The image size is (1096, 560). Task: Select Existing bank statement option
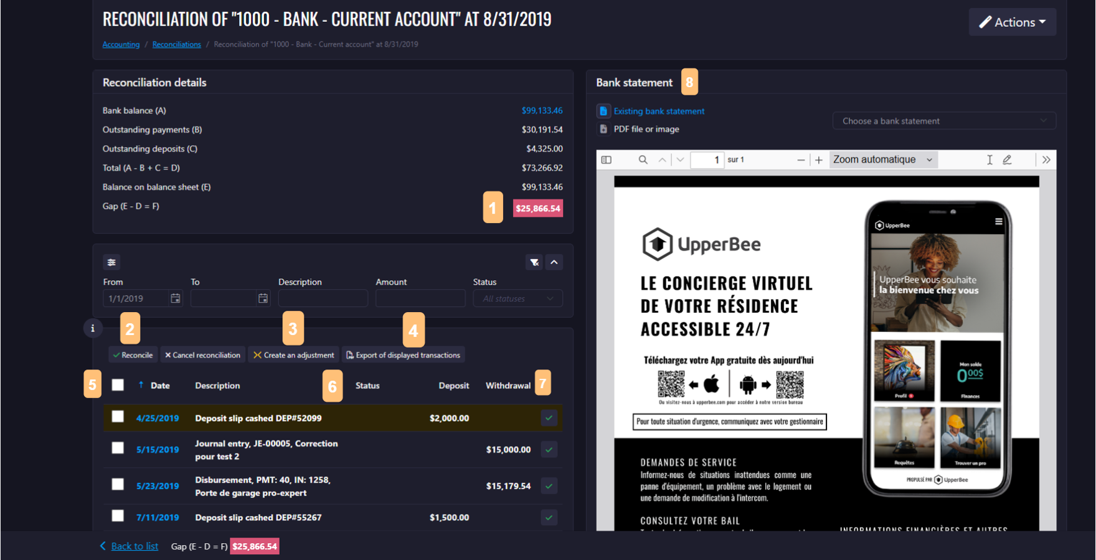659,111
